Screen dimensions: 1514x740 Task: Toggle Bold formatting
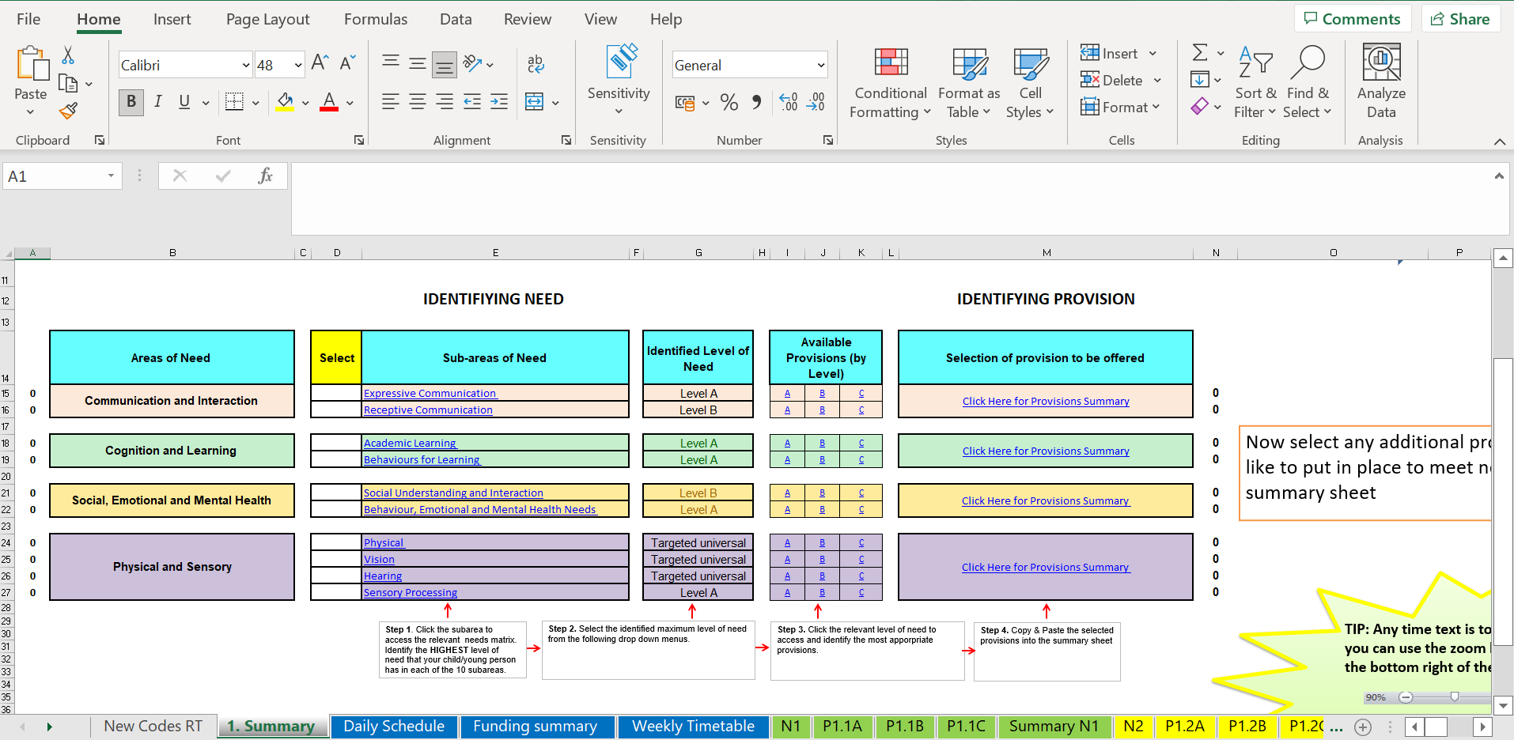point(131,102)
